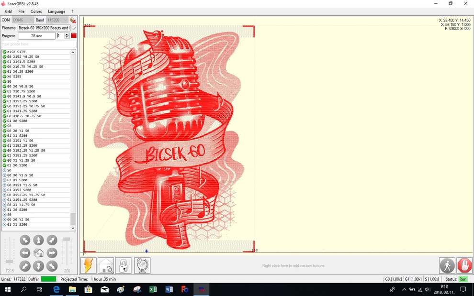Click the lightning bolt reset button
This screenshot has width=474, height=296.
(89, 265)
